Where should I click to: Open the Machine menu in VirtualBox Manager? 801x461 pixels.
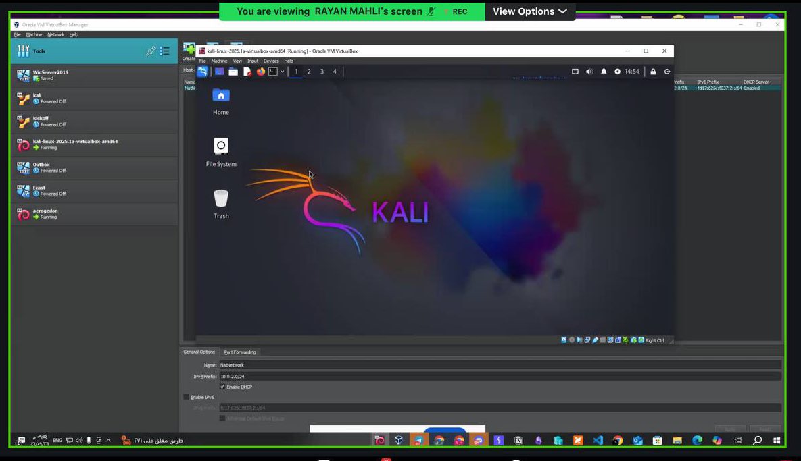pos(34,34)
